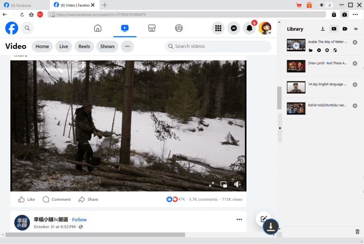Open the three-dot browser menu

[x=355, y=14]
